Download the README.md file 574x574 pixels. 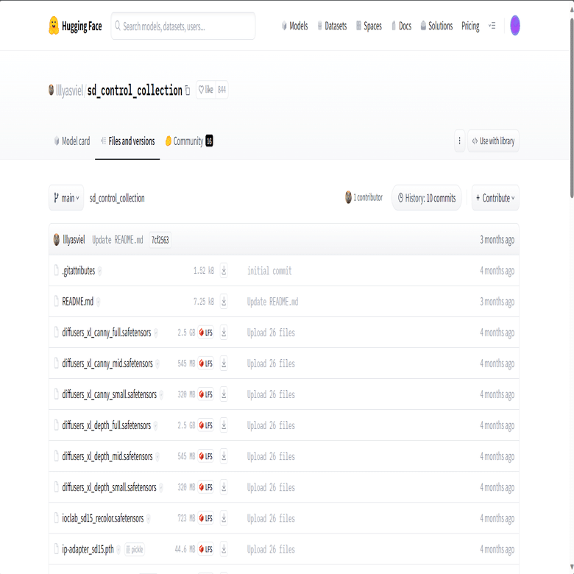(x=224, y=302)
